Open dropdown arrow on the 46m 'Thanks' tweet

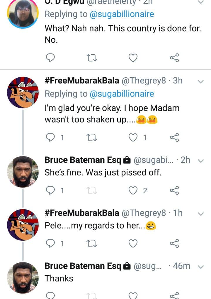201,267
